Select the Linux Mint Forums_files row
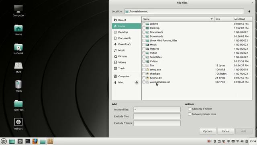 point(197,40)
